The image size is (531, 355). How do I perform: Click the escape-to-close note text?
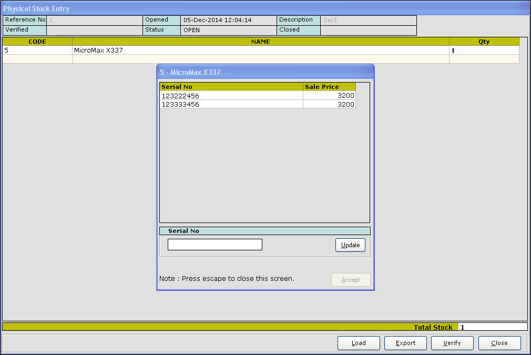pyautogui.click(x=227, y=278)
